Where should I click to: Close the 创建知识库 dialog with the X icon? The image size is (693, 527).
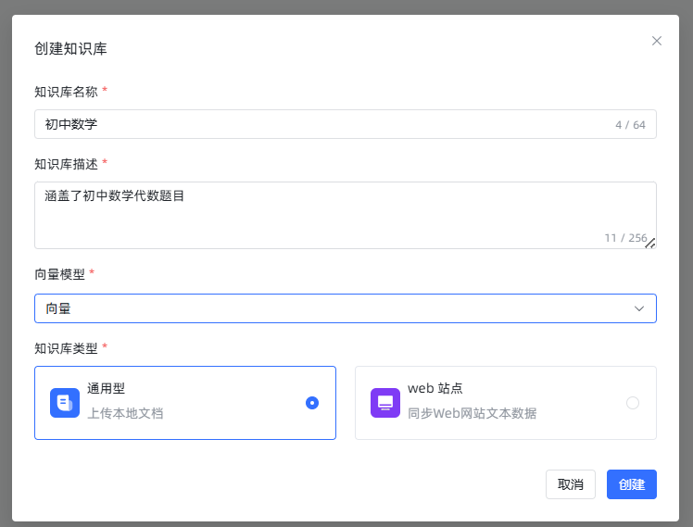[657, 41]
